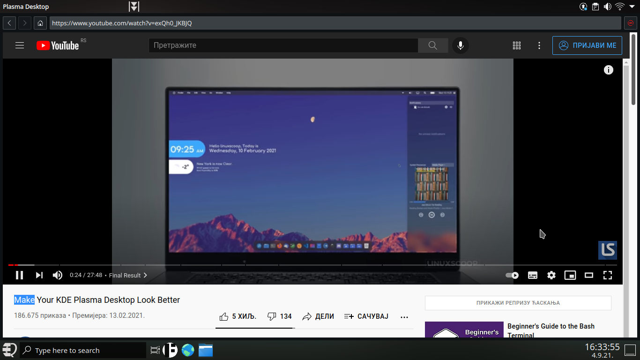Click the red stop icon beside address bar
This screenshot has width=640, height=360.
[x=630, y=23]
